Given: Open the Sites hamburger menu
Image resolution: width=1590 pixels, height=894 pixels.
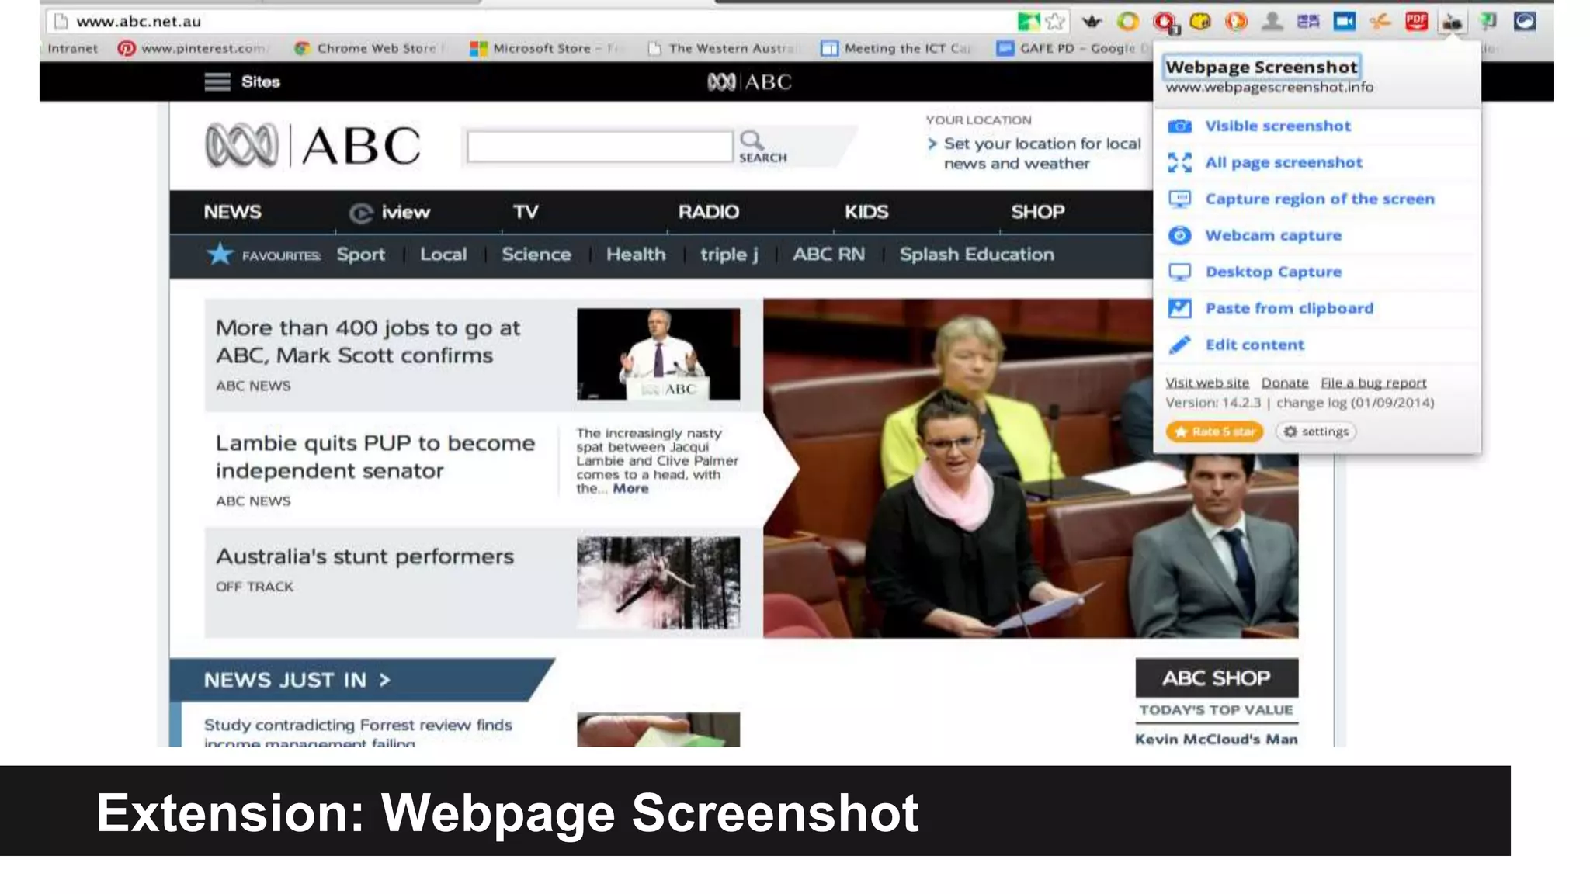Looking at the screenshot, I should click(217, 81).
